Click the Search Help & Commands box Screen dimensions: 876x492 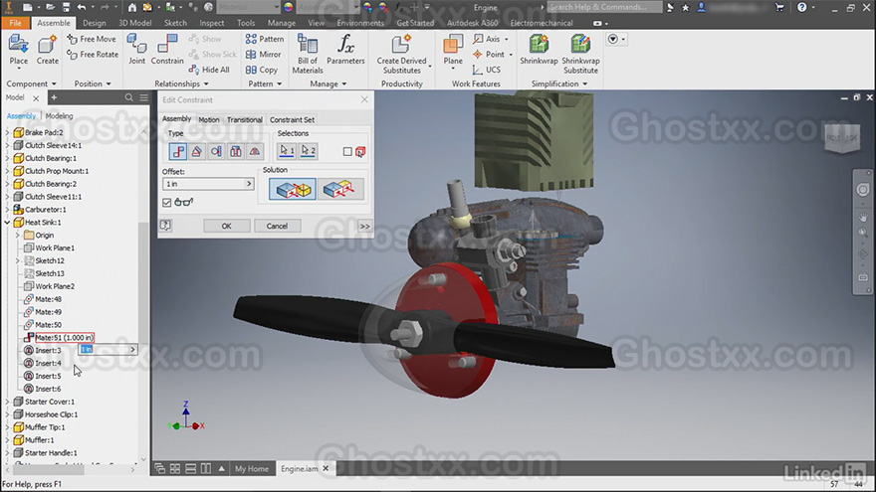[x=604, y=7]
